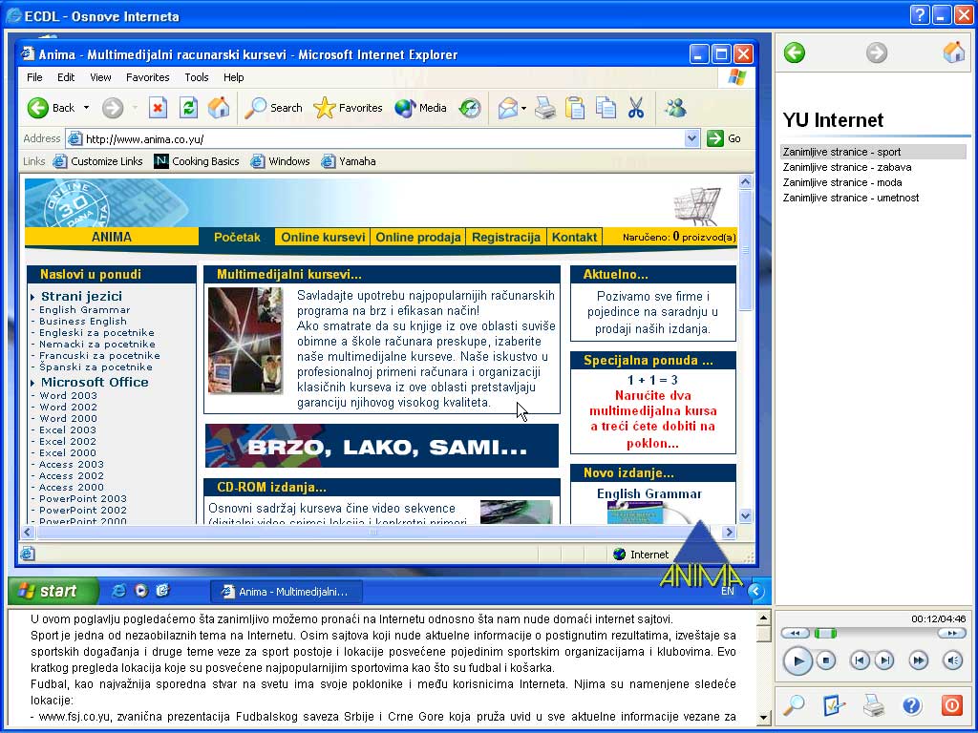Open the help question mark icon
The image size is (978, 733).
tap(912, 705)
